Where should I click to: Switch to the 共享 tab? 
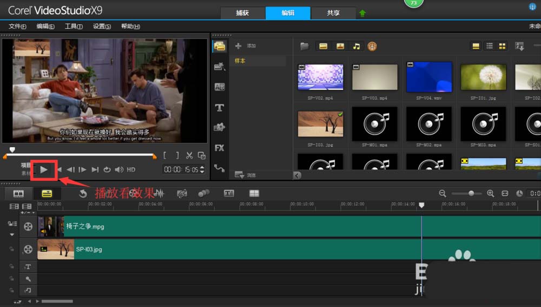tap(333, 13)
